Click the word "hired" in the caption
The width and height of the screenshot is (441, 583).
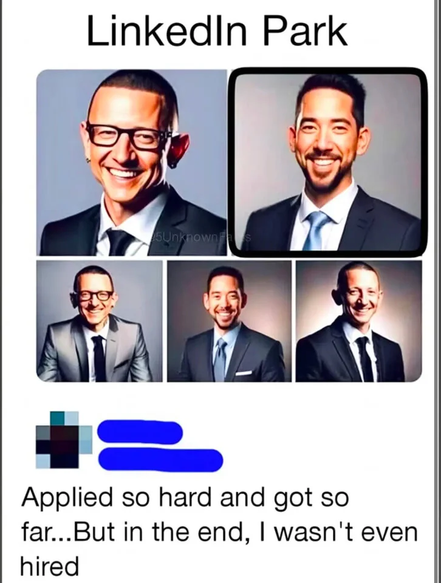(x=49, y=565)
